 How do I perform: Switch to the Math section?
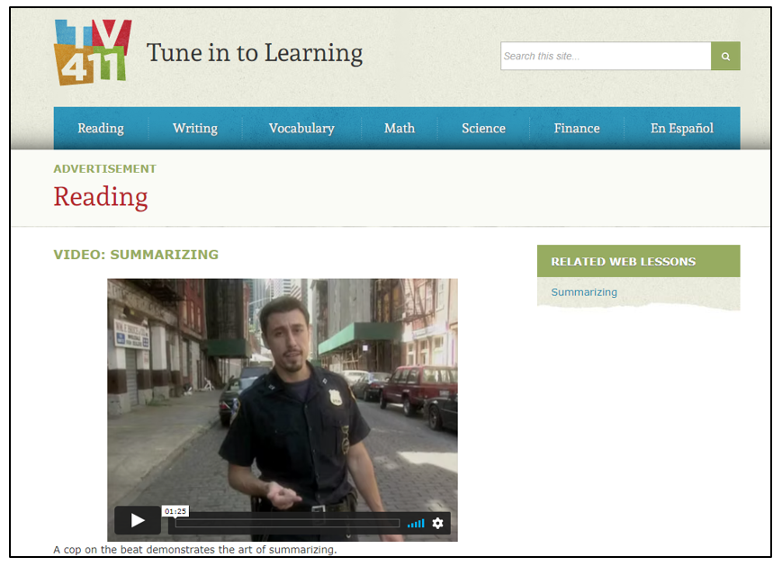pos(399,128)
